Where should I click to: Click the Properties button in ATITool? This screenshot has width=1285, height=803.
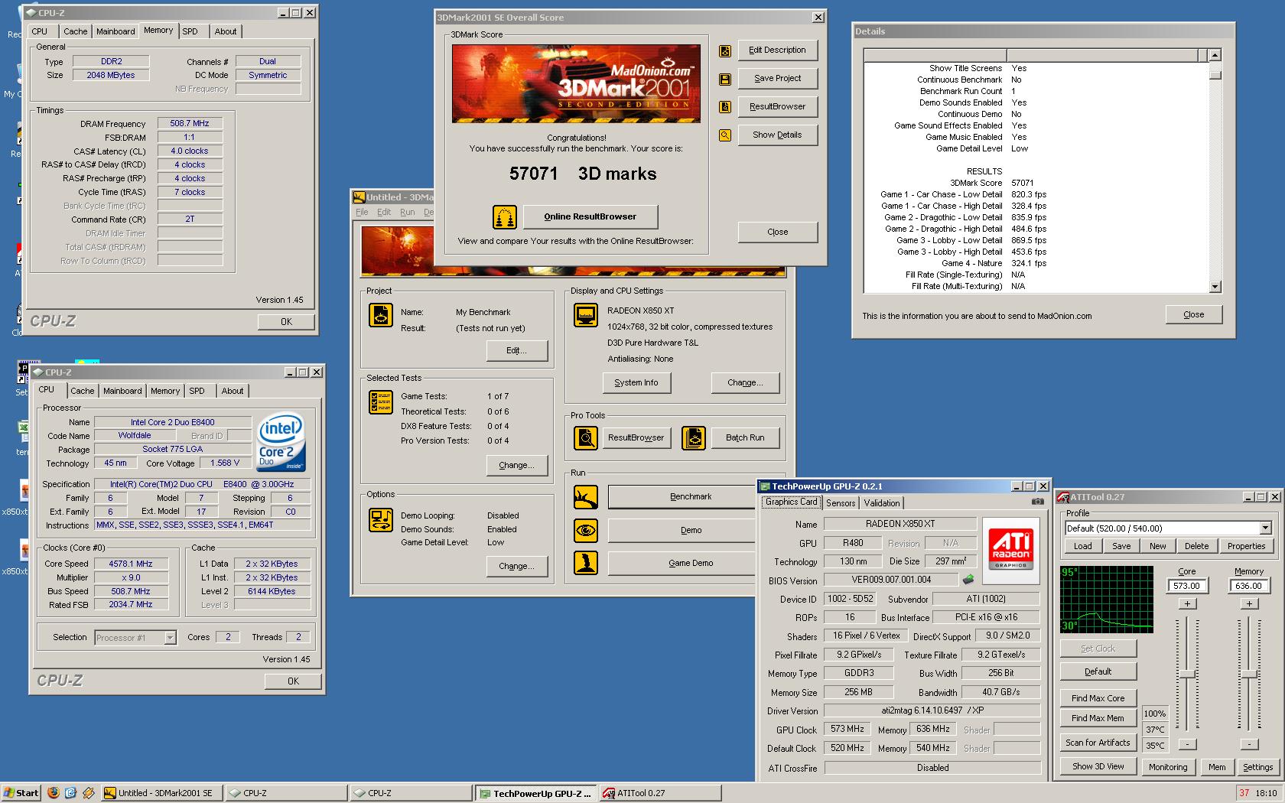click(1246, 546)
